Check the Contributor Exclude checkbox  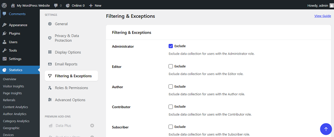171,106
